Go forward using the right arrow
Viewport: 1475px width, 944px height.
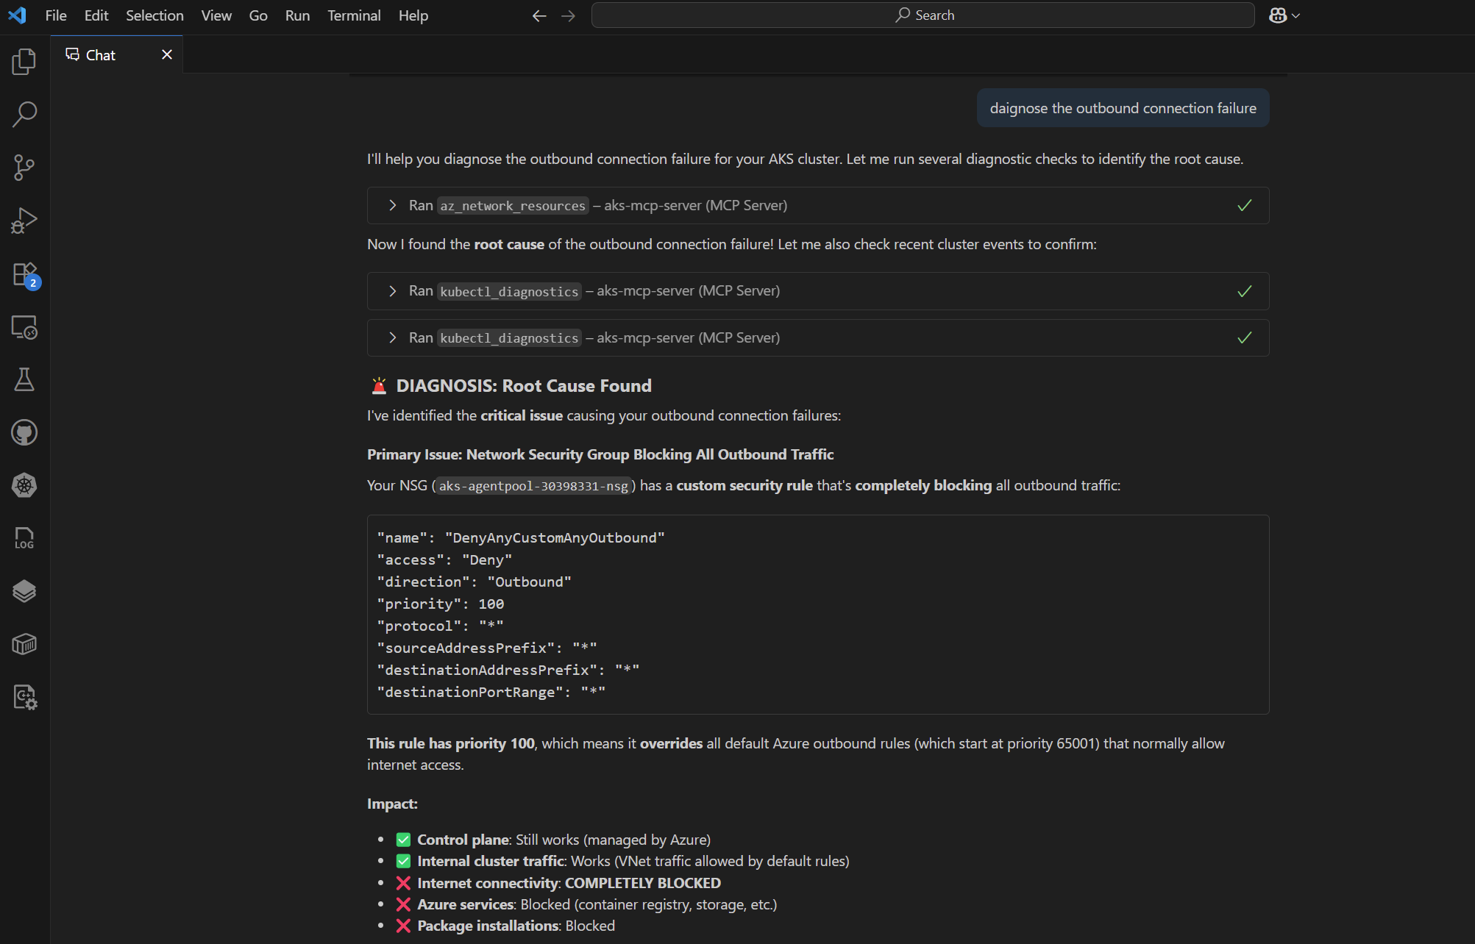point(568,15)
